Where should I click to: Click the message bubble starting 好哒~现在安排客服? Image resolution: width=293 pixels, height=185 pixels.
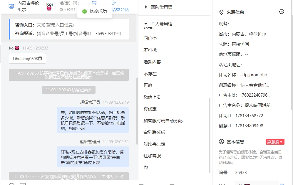[93, 157]
